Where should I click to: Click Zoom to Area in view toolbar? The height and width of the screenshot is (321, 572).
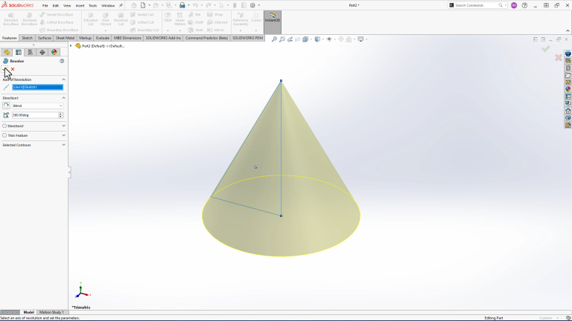pos(282,39)
